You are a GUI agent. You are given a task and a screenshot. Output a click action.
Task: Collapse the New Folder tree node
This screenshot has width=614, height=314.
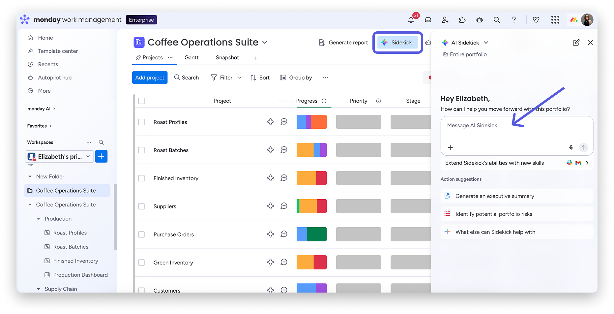click(x=30, y=176)
